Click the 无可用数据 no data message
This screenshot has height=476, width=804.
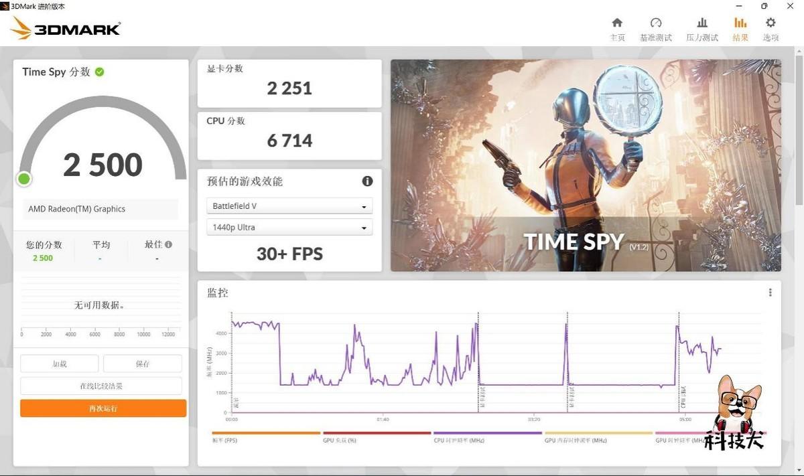click(x=99, y=305)
